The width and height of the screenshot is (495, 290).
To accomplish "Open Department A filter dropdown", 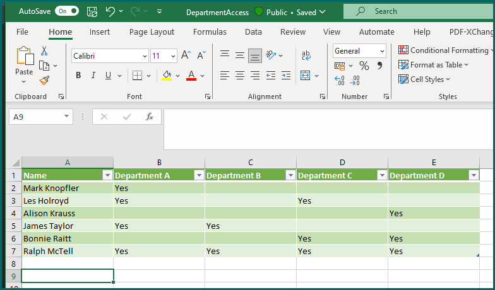I will click(200, 175).
